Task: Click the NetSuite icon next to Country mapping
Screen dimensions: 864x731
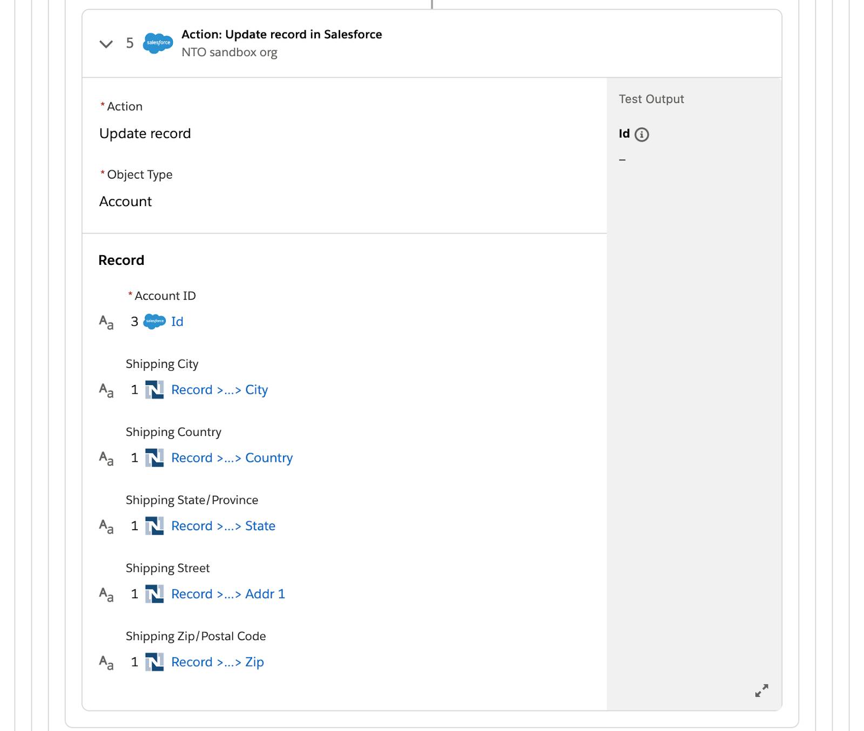Action: point(154,457)
